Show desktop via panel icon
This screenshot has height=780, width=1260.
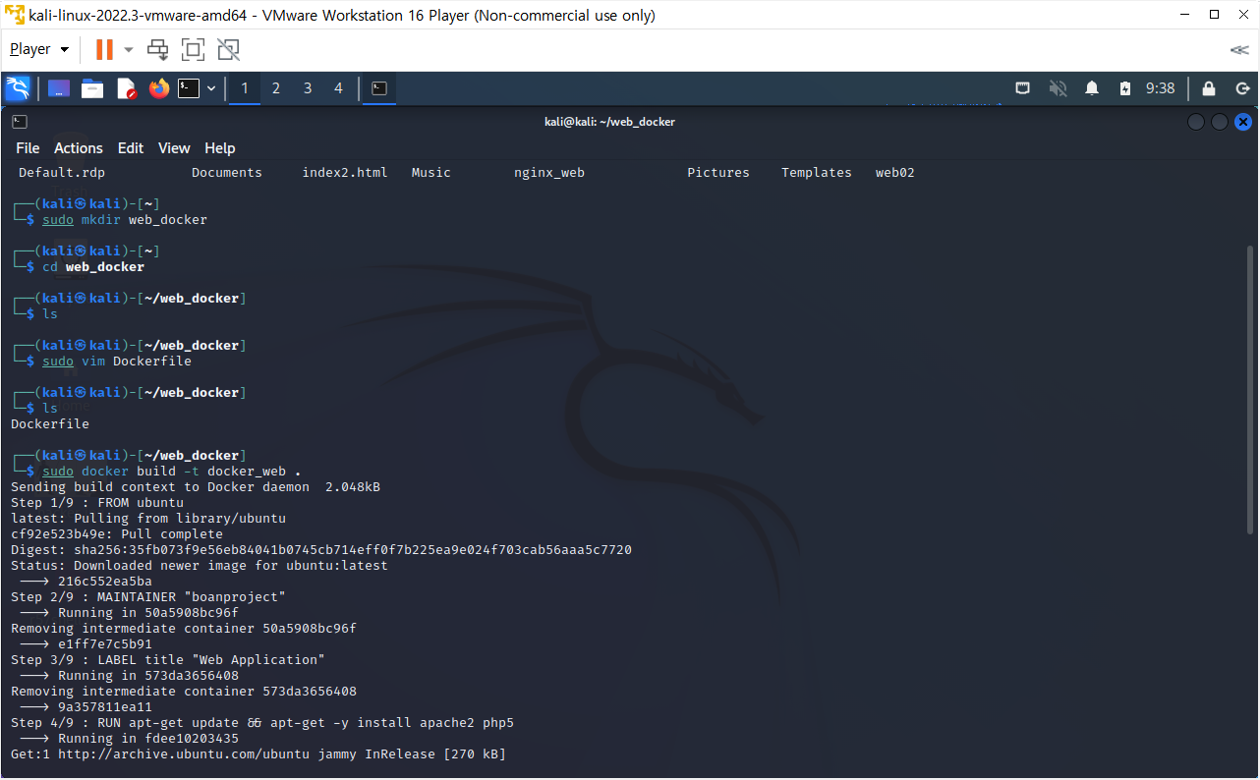[x=59, y=88]
